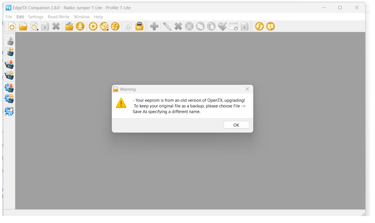Screen dimensions: 375x223
Task: Click Write Backup to Radio sidebar icon
Action: (x=9, y=64)
